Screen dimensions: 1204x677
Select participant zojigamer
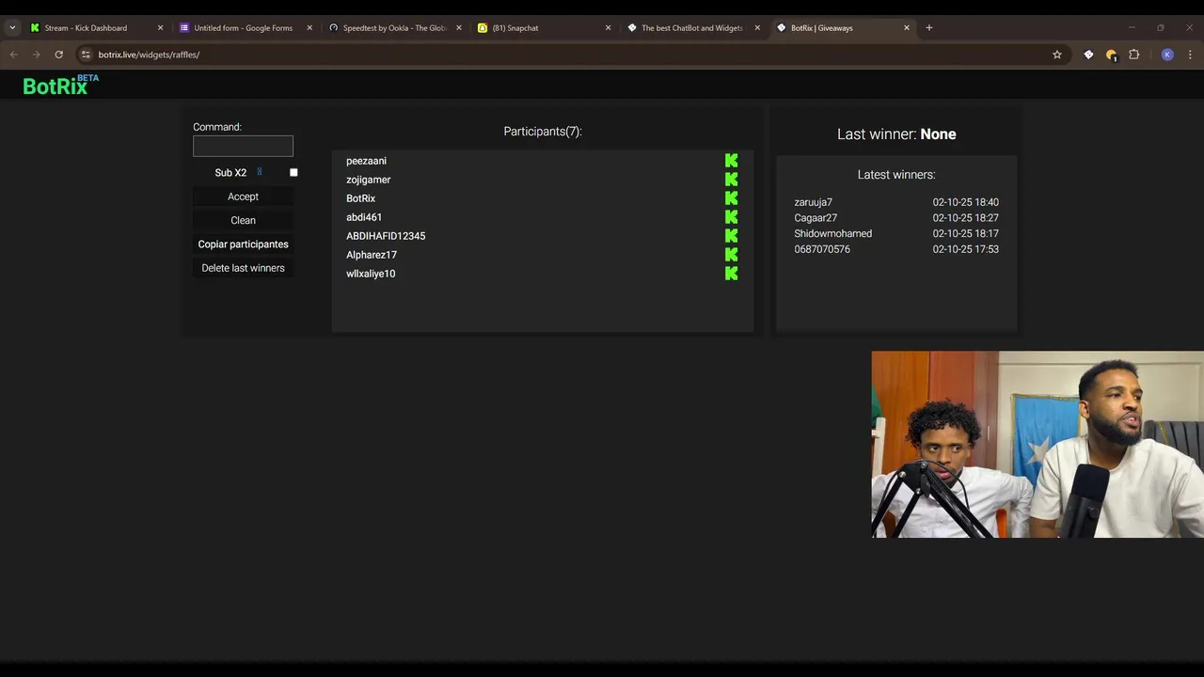368,180
